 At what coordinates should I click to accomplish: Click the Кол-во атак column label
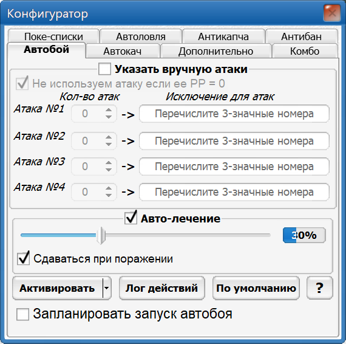point(89,97)
